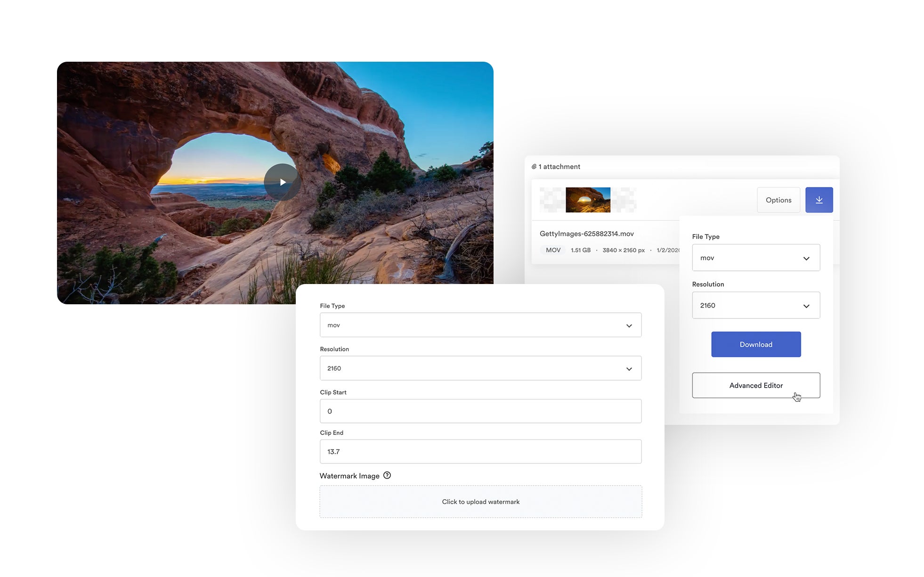Click the download icon button
The width and height of the screenshot is (924, 577).
click(819, 199)
